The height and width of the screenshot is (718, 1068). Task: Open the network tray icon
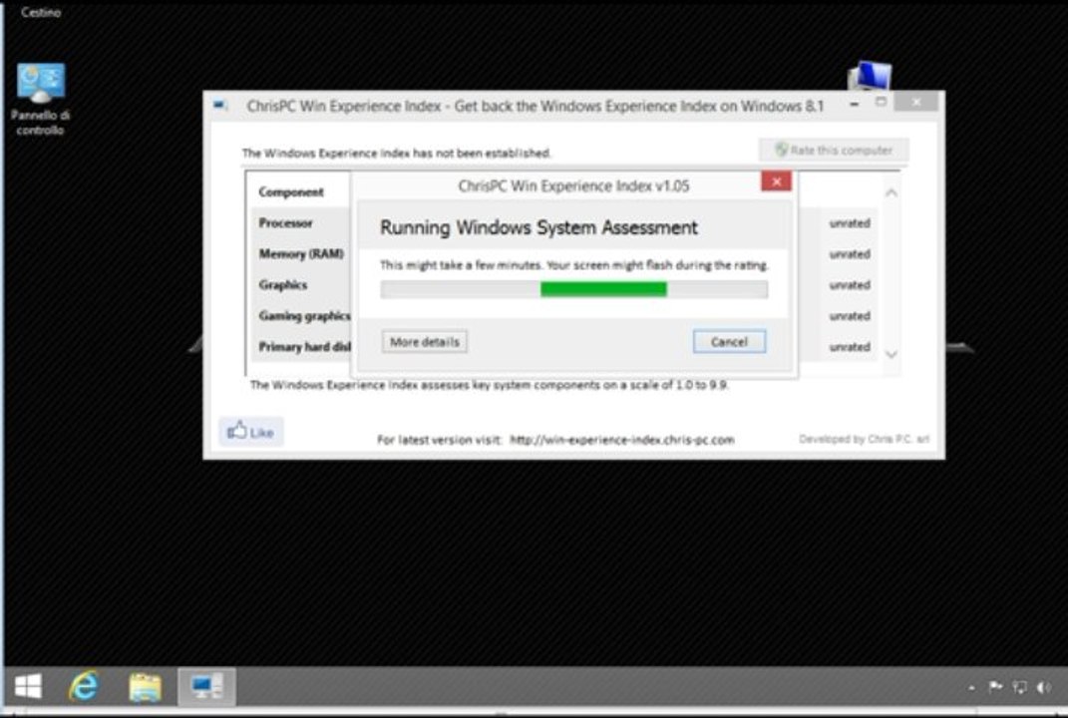pos(1020,687)
